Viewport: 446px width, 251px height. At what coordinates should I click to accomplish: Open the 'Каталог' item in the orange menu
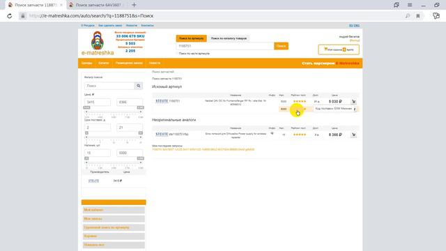click(104, 63)
